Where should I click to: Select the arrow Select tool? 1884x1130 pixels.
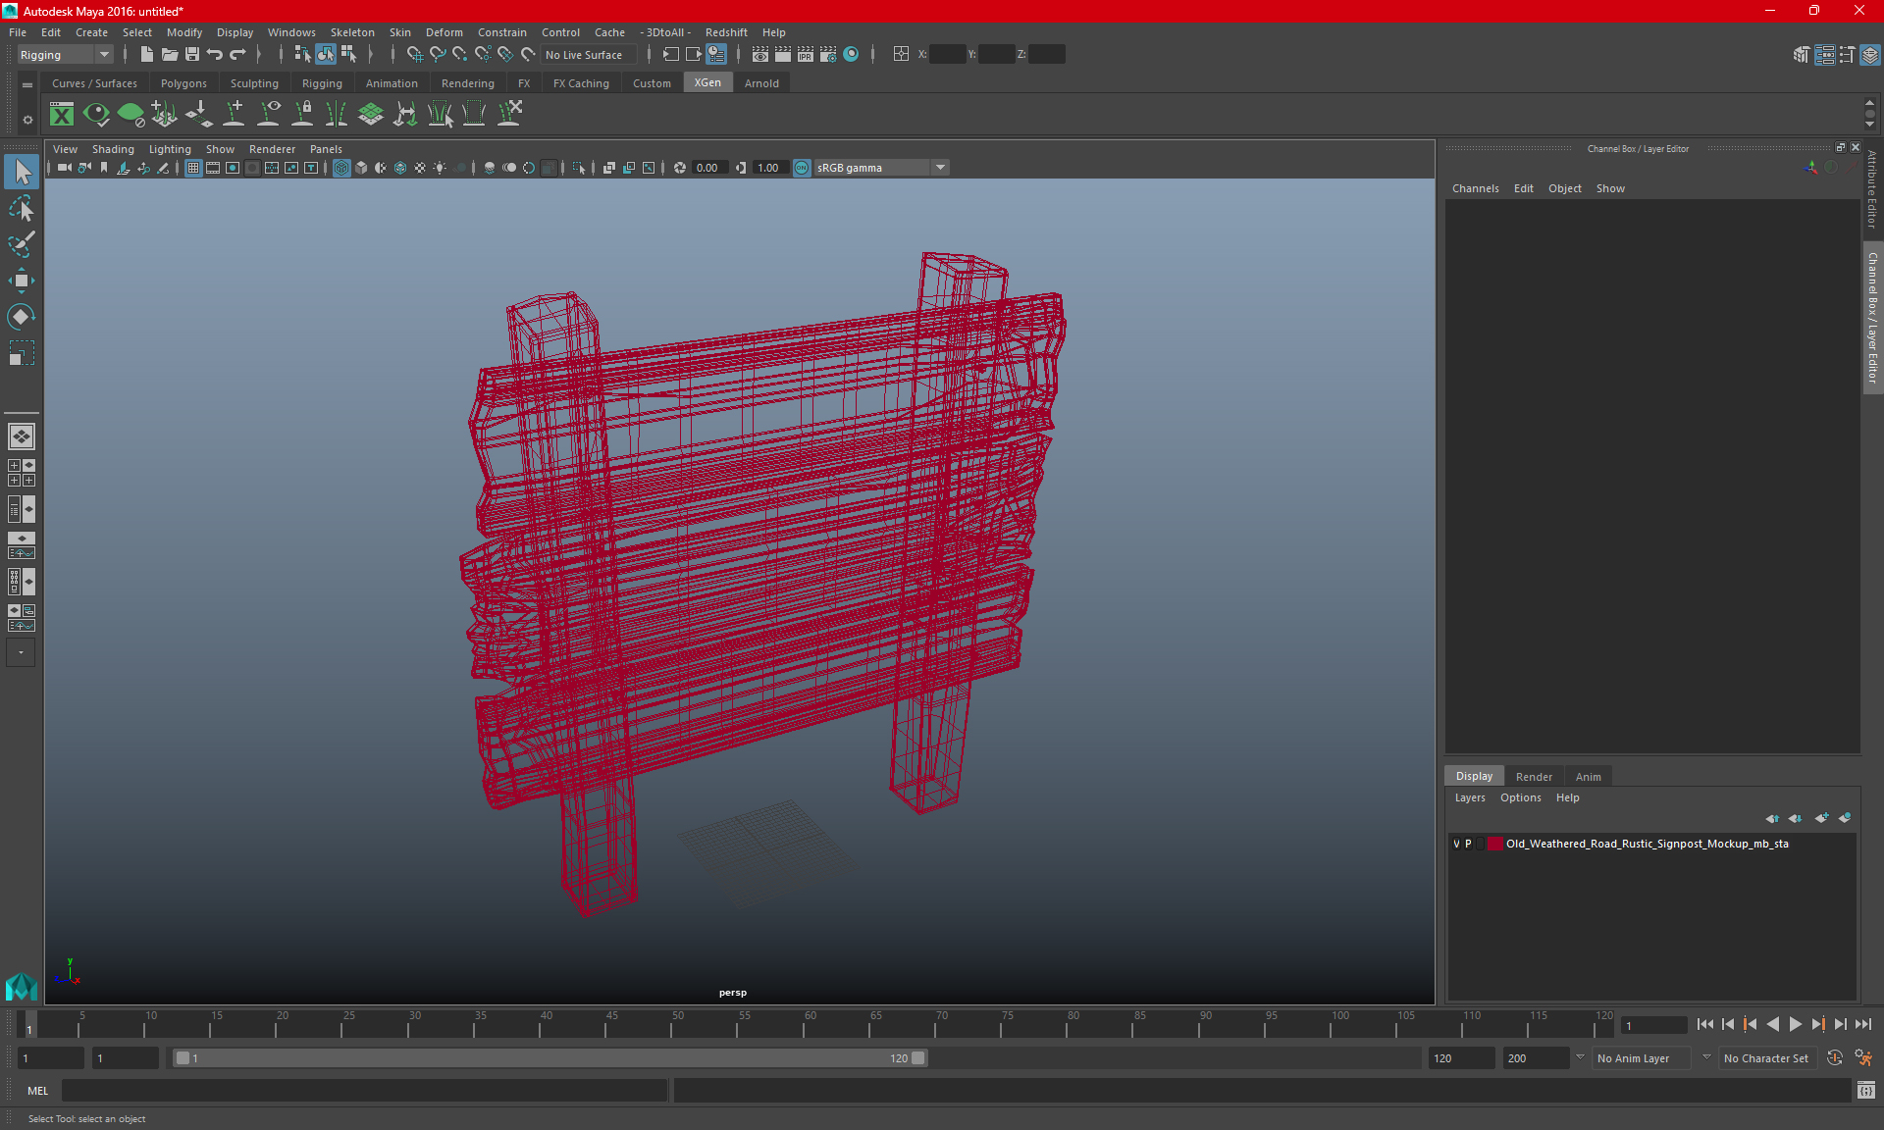(22, 173)
